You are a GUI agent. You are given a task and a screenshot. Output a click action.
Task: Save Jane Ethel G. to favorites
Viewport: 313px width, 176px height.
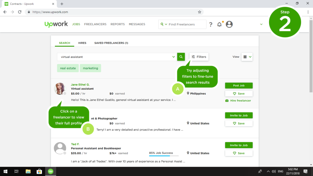(x=239, y=94)
